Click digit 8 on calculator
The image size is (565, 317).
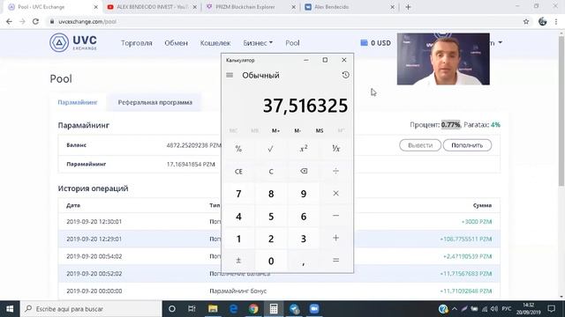(271, 194)
